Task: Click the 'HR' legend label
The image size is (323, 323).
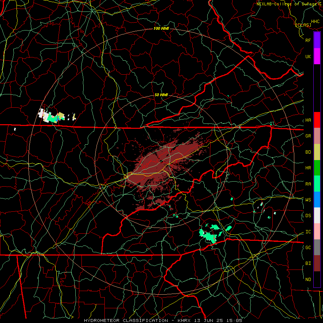Action: click(308, 168)
